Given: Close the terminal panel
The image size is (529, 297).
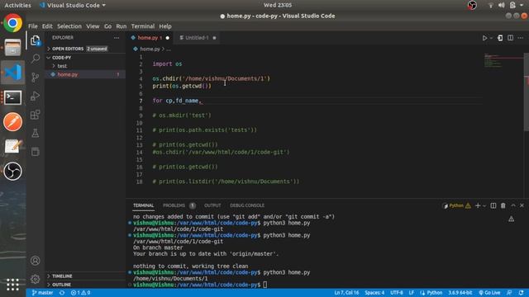Looking at the screenshot, I should 522,205.
